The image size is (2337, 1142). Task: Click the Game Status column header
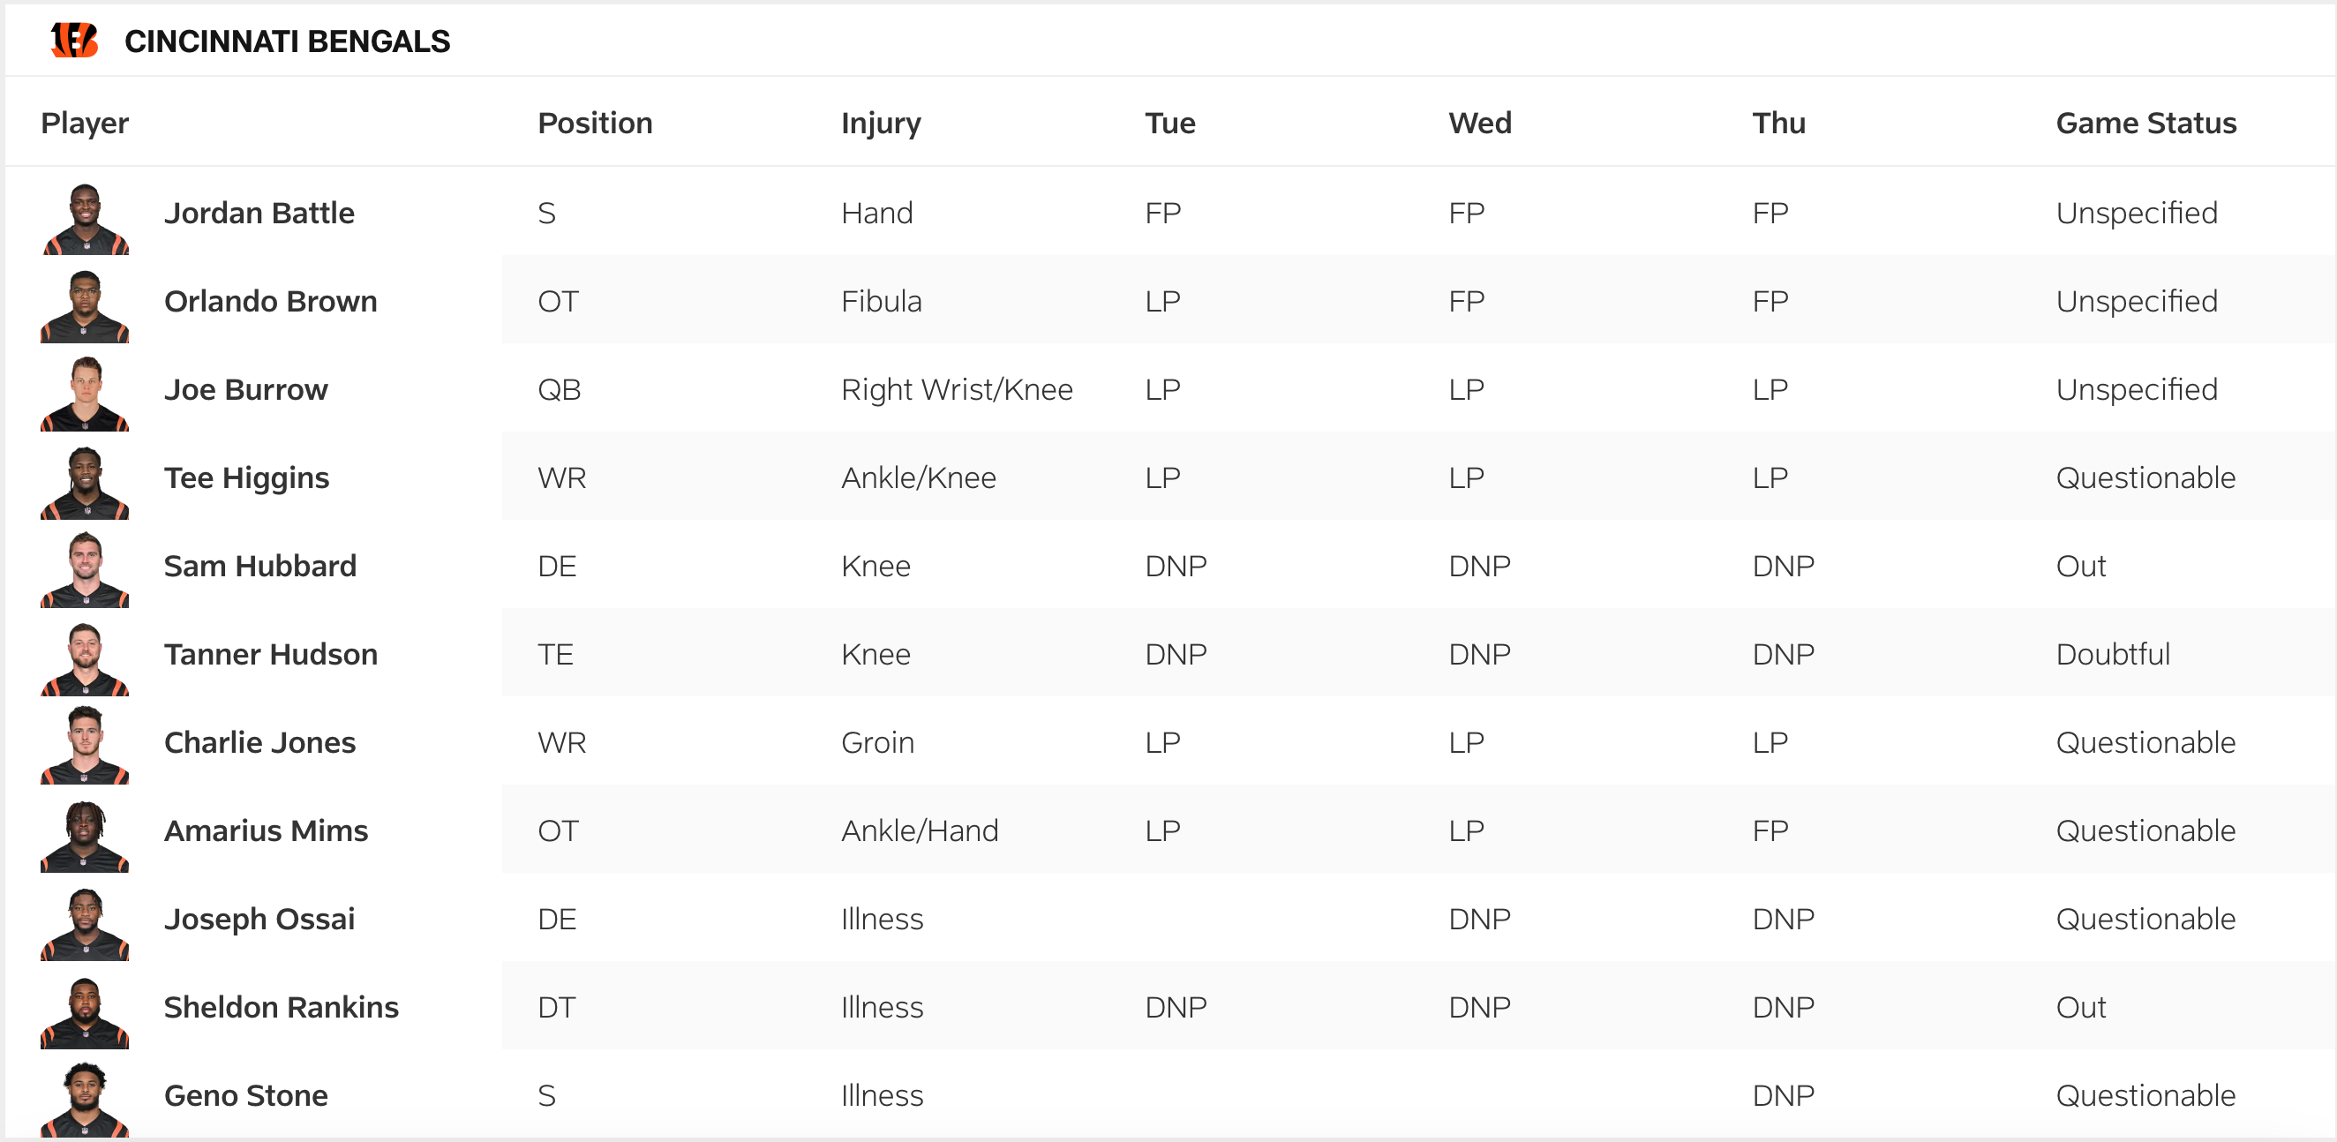click(x=2145, y=123)
